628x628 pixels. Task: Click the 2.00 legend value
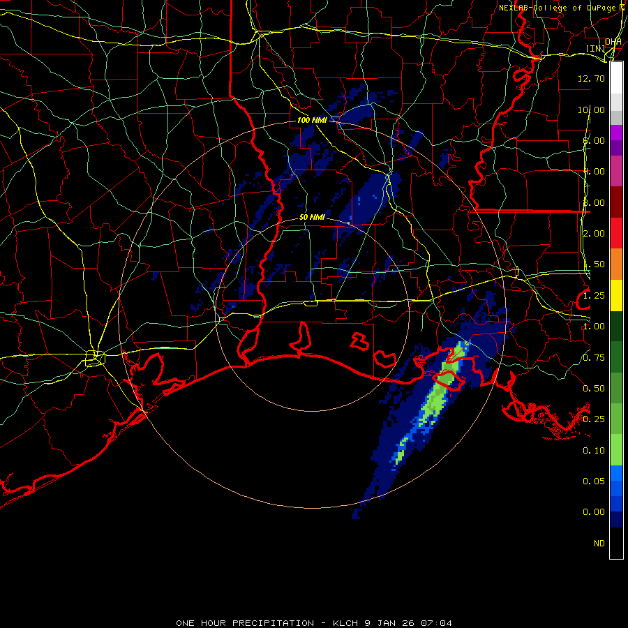tap(594, 234)
